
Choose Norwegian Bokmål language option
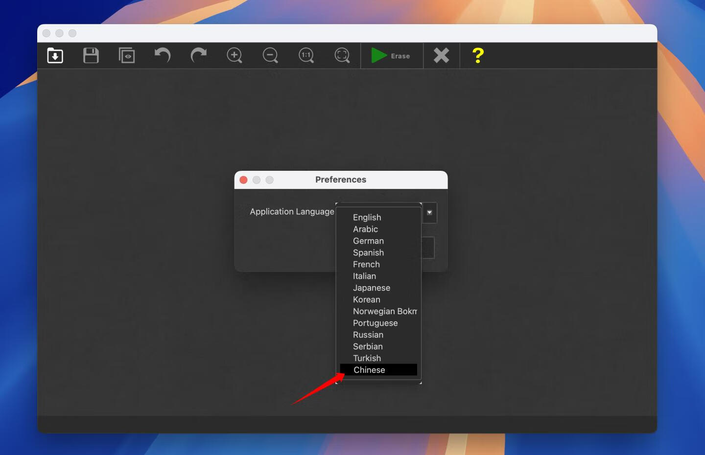click(x=378, y=311)
